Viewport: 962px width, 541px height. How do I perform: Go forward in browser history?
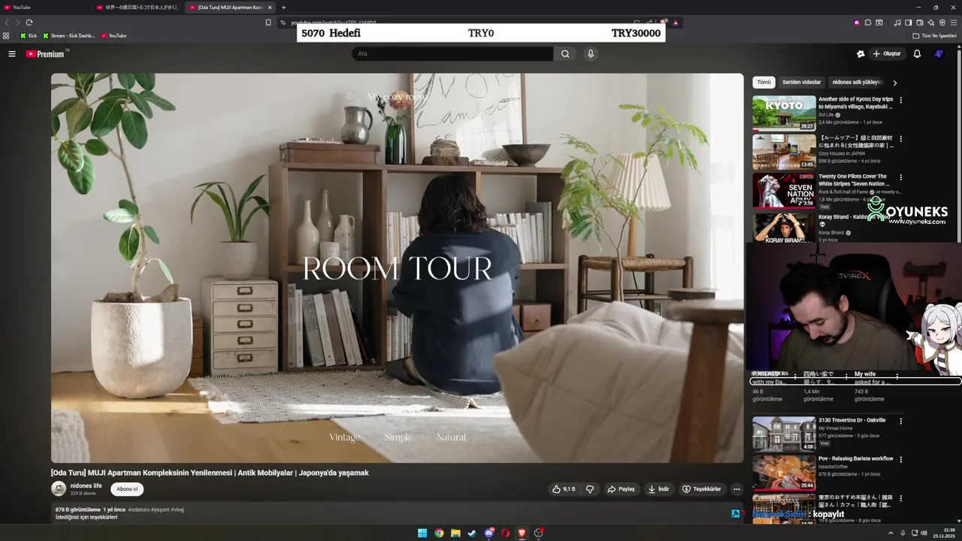(x=17, y=23)
